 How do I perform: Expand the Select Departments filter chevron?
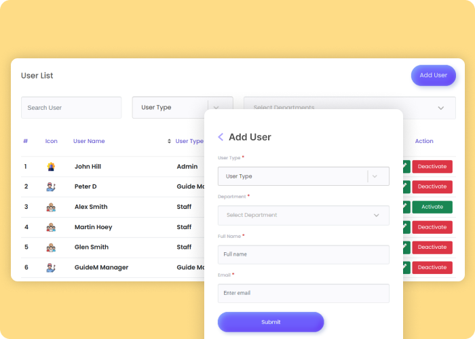click(441, 108)
